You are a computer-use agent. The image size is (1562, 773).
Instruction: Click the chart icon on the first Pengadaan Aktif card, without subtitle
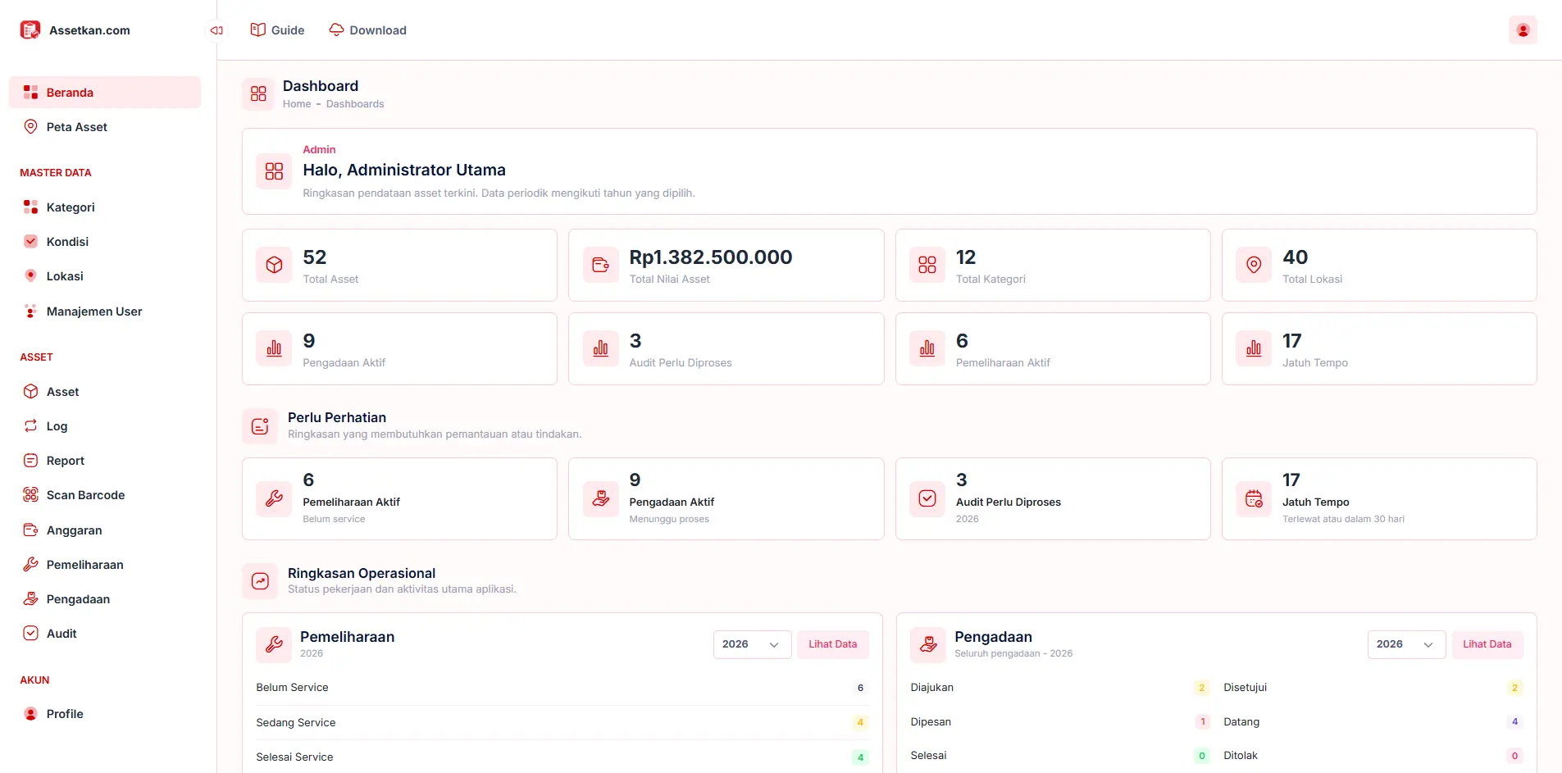[274, 348]
